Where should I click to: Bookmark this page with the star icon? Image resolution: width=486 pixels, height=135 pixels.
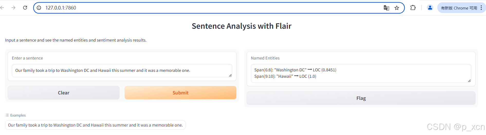397,8
